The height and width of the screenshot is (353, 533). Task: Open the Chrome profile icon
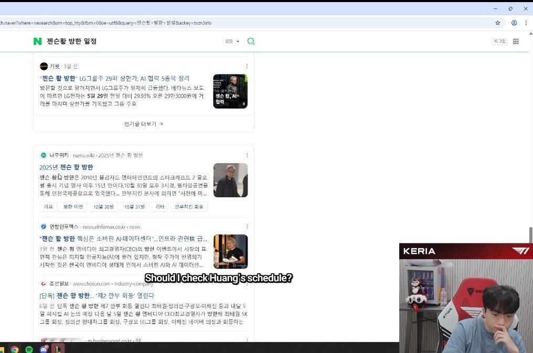[514, 23]
